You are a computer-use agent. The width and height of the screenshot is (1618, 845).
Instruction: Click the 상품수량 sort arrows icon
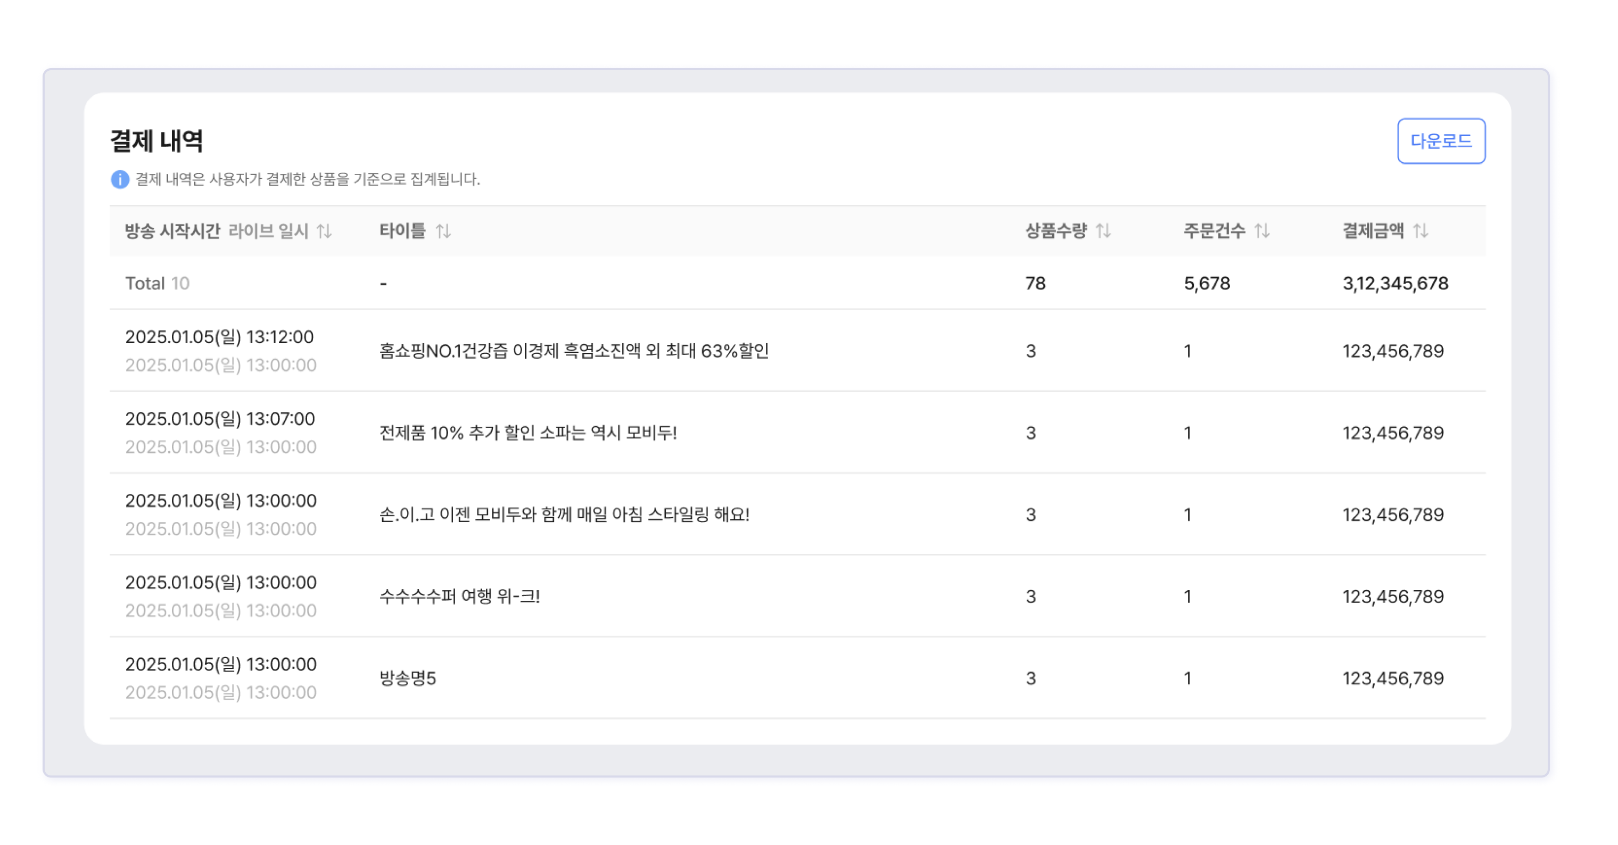click(1103, 231)
